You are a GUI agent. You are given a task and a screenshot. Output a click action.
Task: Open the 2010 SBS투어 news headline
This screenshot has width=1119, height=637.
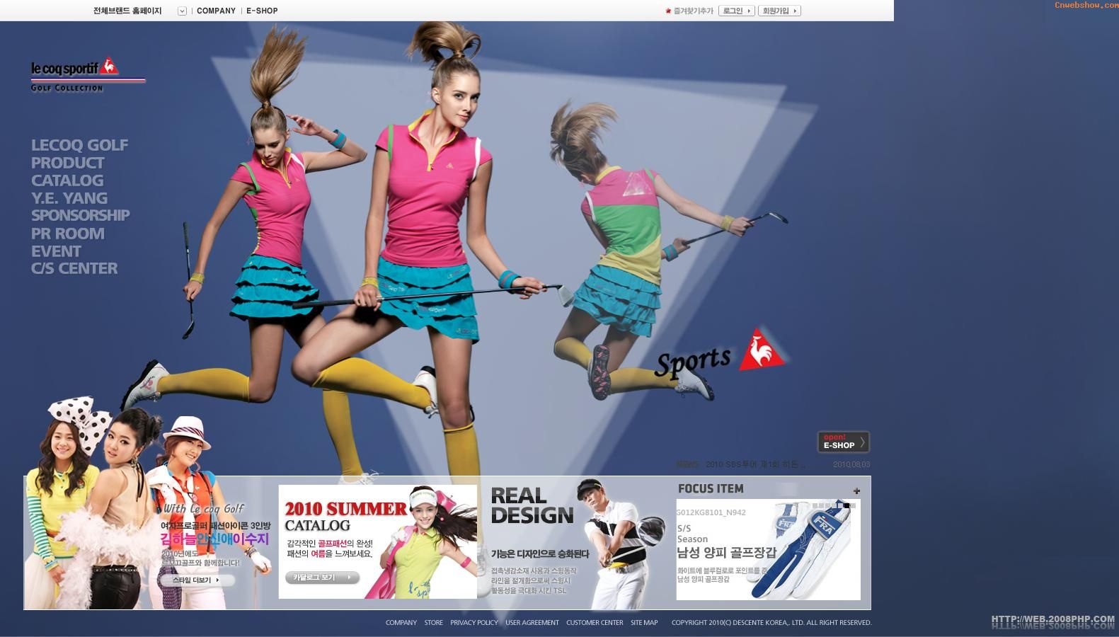pyautogui.click(x=754, y=464)
